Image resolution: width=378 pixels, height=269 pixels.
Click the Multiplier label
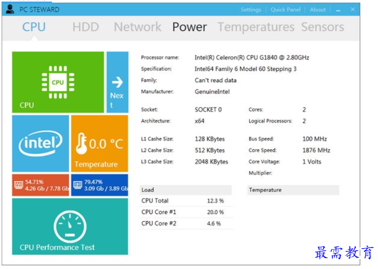(x=260, y=173)
